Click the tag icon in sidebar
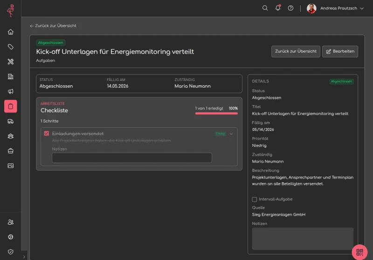The width and height of the screenshot is (373, 260). 10,47
